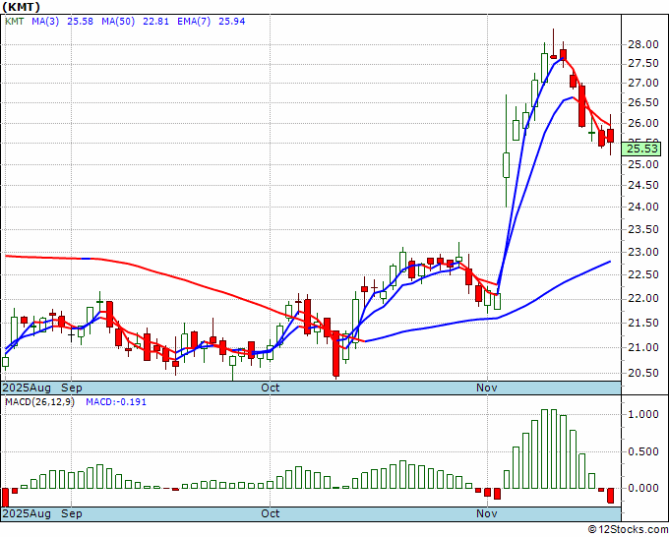
Task: Click Nov on the price chart date axis
Action: [487, 388]
